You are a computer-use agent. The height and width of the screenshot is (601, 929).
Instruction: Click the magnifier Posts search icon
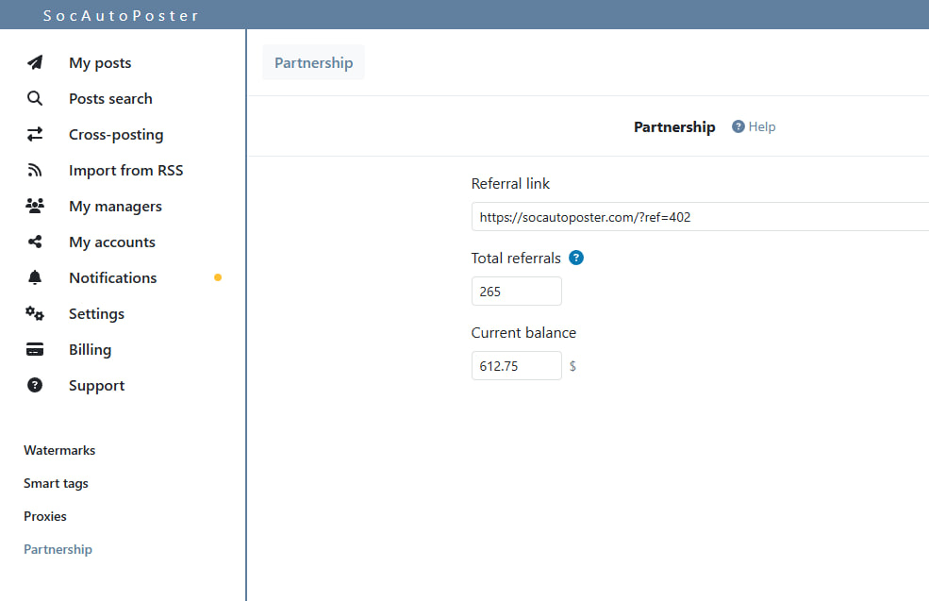point(35,99)
